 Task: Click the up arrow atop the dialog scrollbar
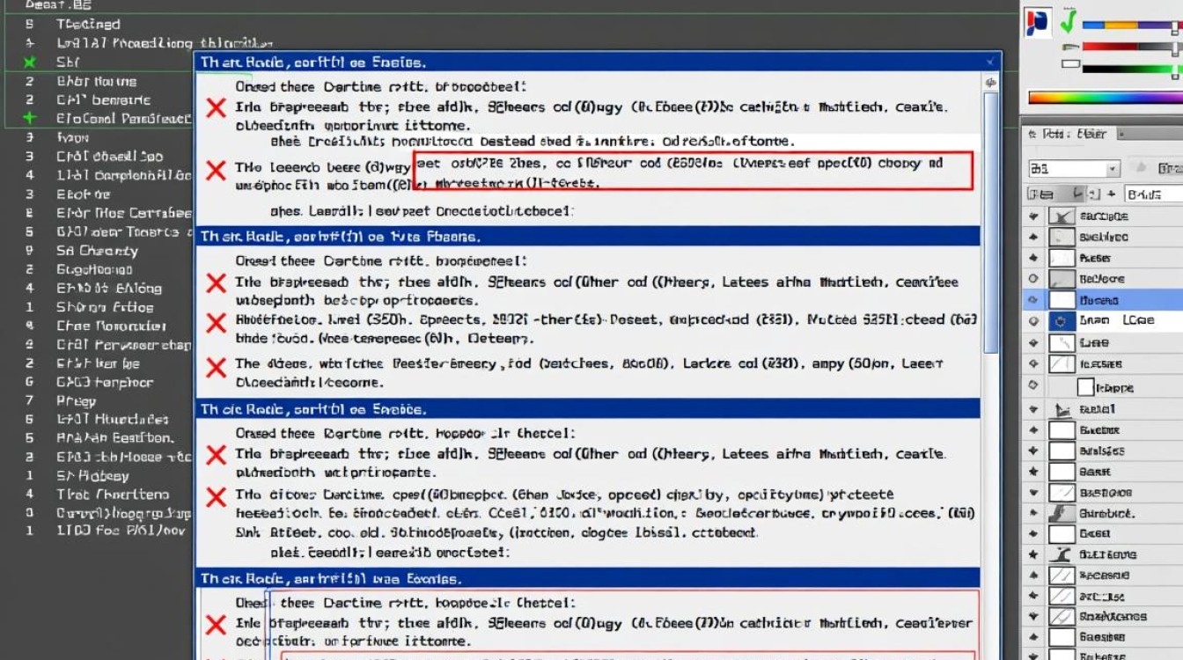tap(991, 83)
